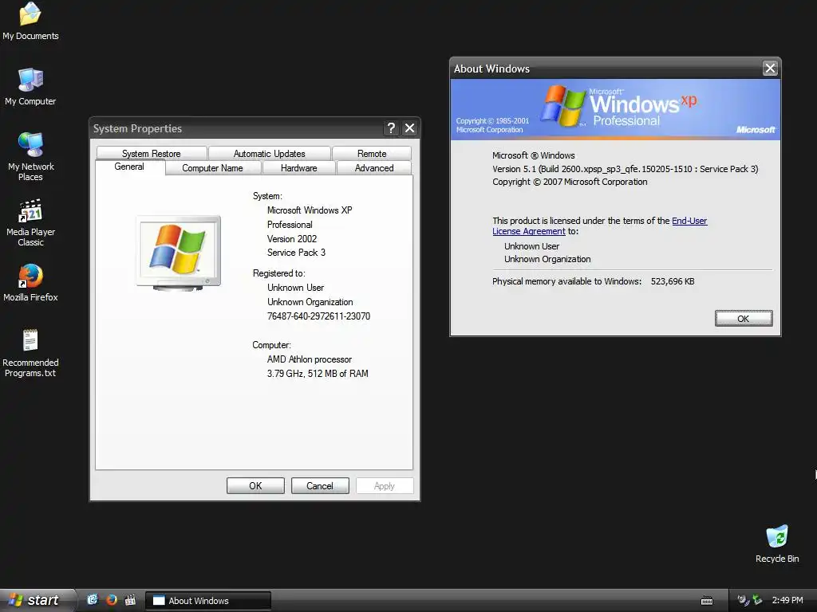This screenshot has width=817, height=612.
Task: Click the 3.79 GHz, 512 MB of RAM text
Action: coord(318,373)
